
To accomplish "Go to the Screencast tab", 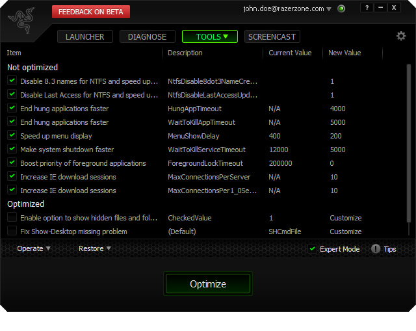I will (x=272, y=37).
